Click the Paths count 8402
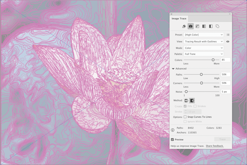The height and width of the screenshot is (165, 247). tap(191, 128)
